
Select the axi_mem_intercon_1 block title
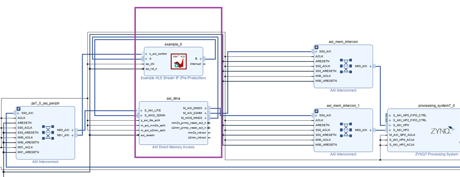[343, 106]
